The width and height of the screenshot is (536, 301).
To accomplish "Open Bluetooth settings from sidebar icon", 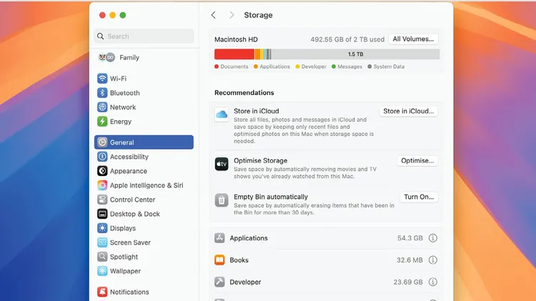I will pos(103,93).
